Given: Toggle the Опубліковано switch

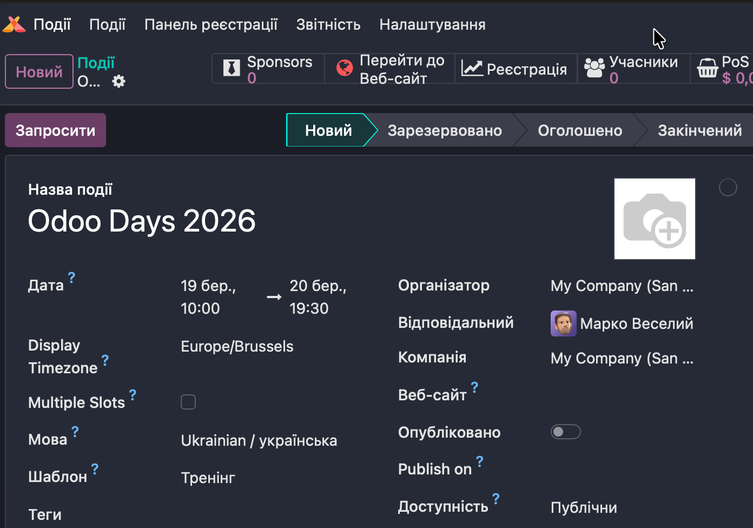Looking at the screenshot, I should tap(565, 432).
